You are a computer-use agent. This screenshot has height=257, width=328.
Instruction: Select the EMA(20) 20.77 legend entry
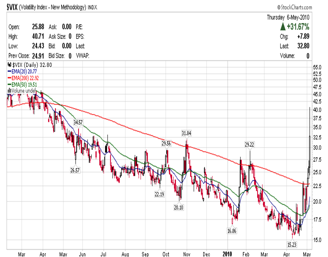click(x=22, y=71)
